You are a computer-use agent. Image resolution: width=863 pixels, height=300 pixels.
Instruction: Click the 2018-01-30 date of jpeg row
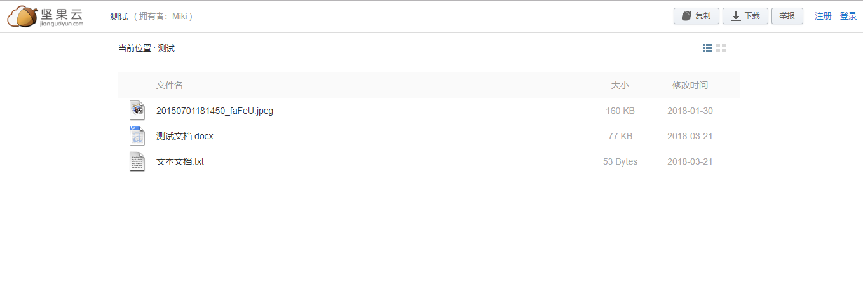tap(690, 111)
